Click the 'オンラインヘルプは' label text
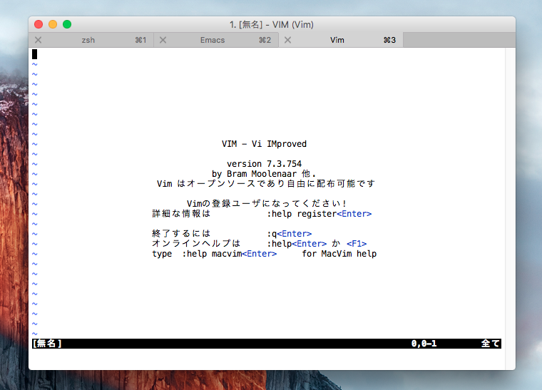 (196, 244)
